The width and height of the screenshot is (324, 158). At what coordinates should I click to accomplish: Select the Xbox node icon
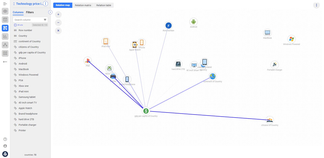tap(109, 68)
